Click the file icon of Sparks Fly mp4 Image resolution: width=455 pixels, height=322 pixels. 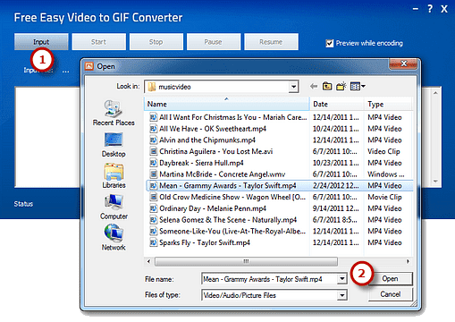(x=153, y=242)
